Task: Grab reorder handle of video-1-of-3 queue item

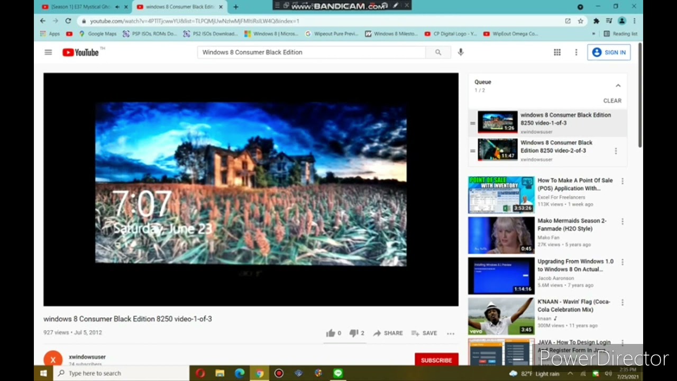Action: (473, 123)
